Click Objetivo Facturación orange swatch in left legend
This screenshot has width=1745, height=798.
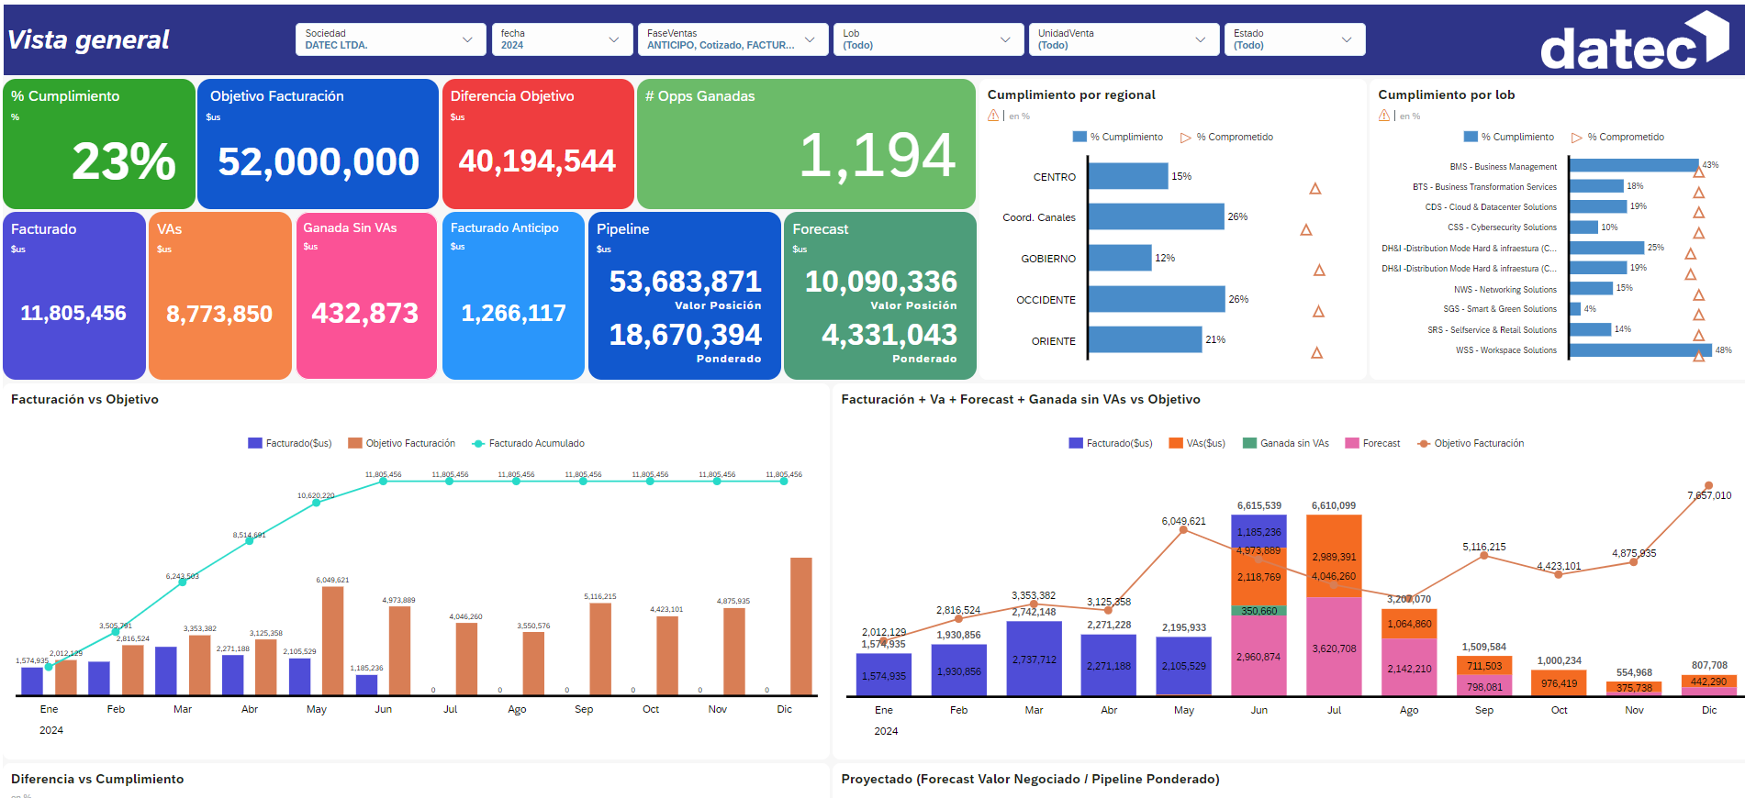point(355,443)
